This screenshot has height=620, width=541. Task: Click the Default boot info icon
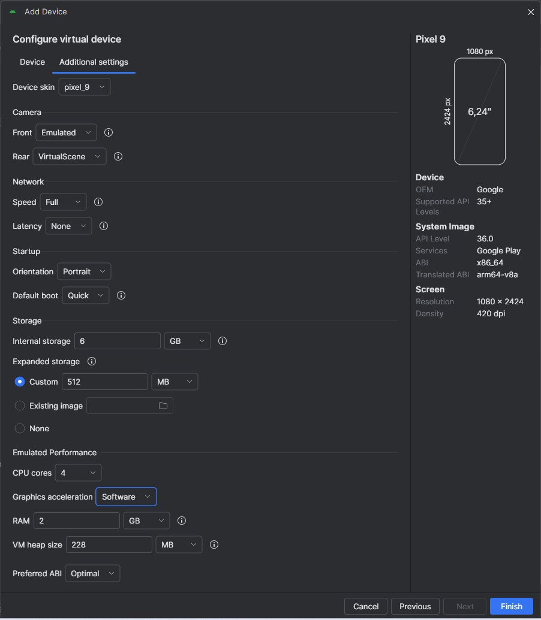(x=121, y=295)
